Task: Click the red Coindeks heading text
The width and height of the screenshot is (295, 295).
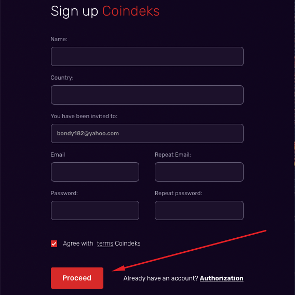Action: [x=131, y=11]
